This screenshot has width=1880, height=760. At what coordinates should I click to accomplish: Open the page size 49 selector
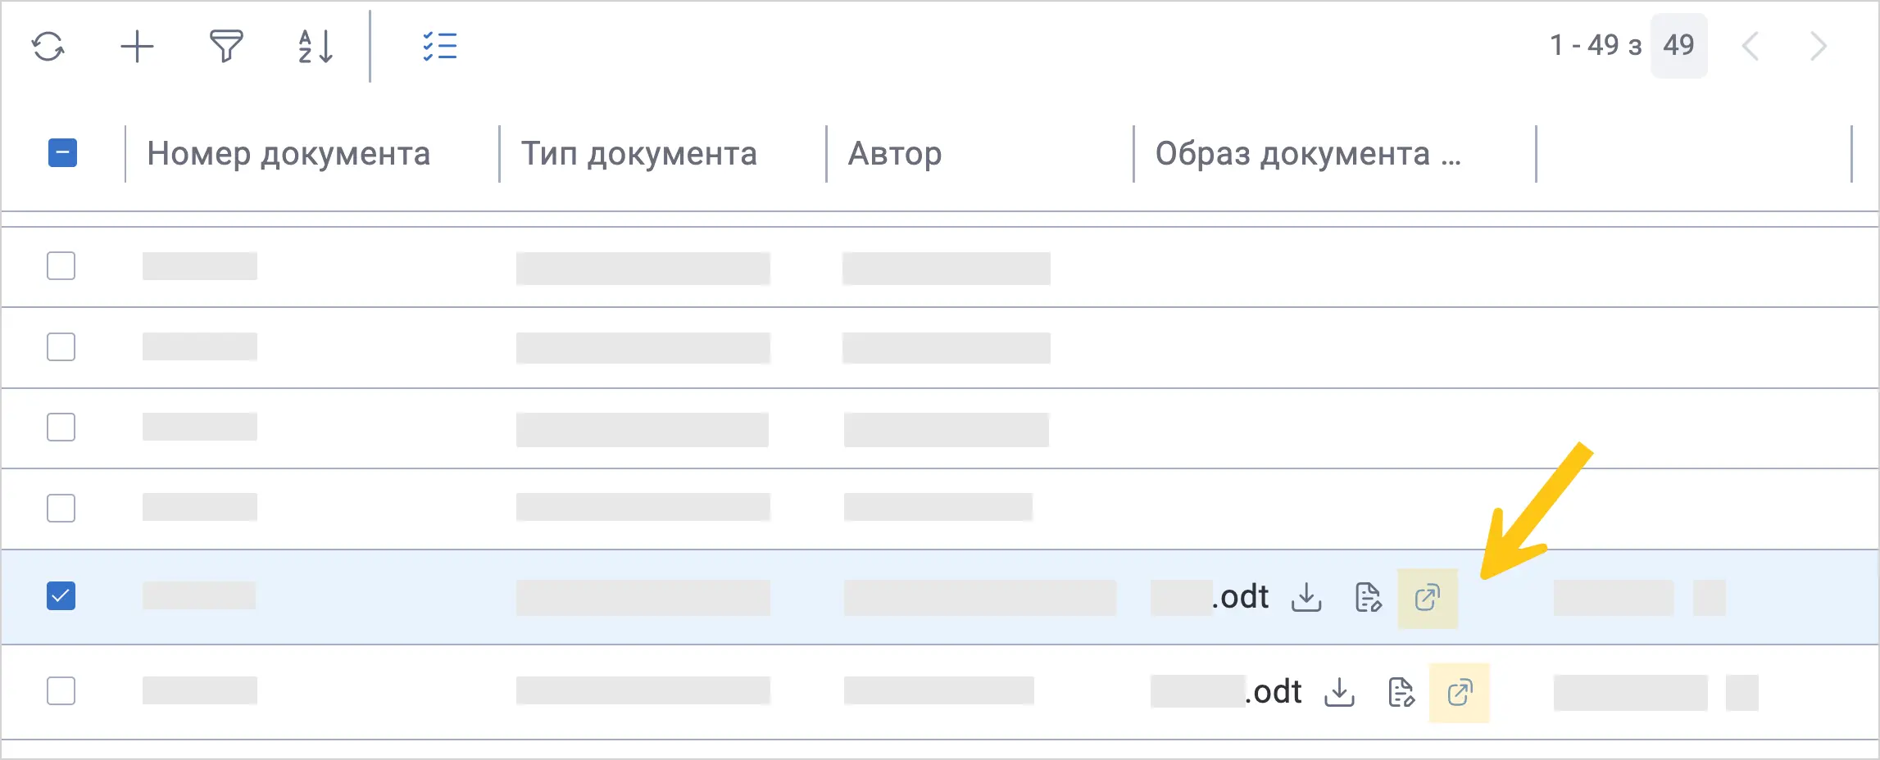[x=1678, y=45]
